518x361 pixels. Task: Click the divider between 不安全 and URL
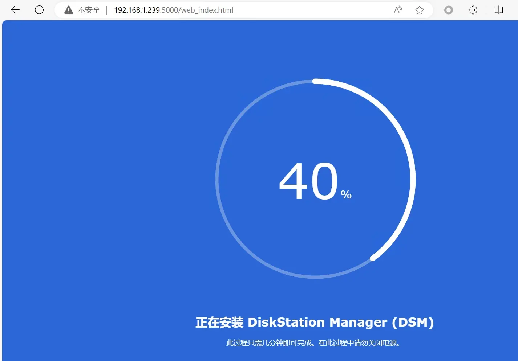tap(106, 10)
